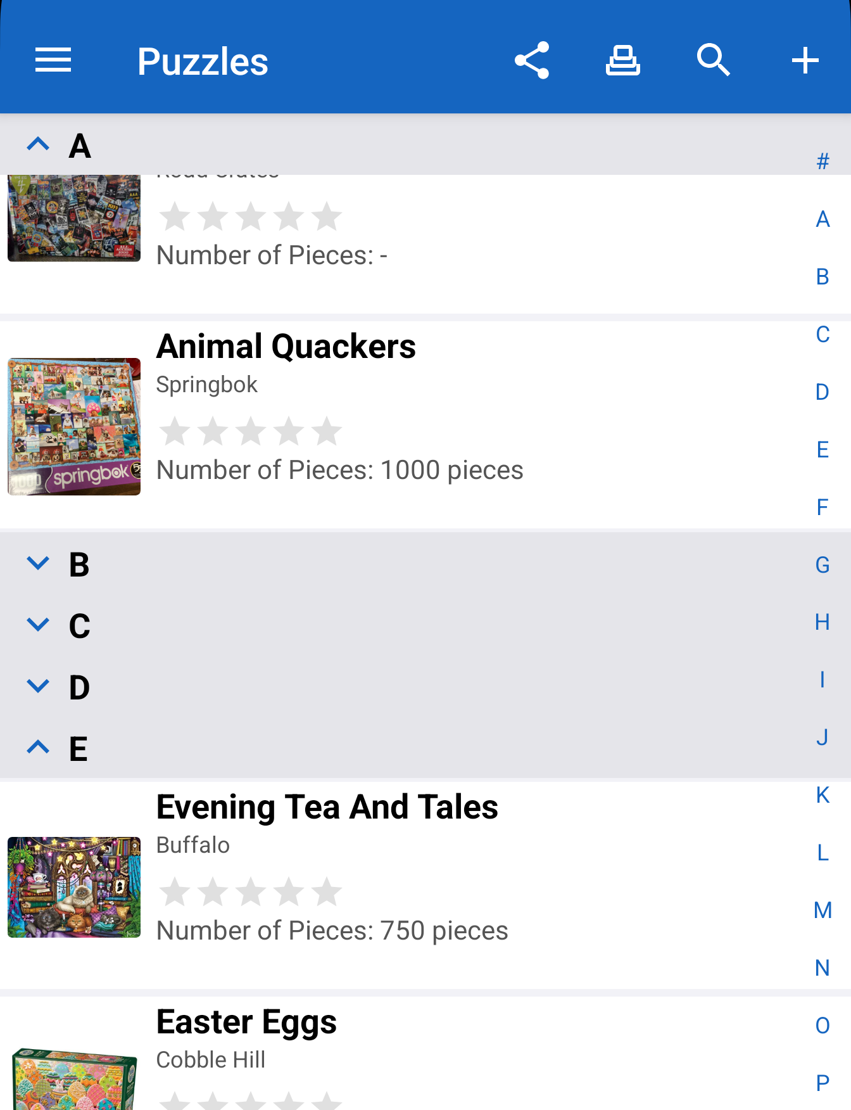Tap the print icon
The width and height of the screenshot is (851, 1110).
point(623,61)
